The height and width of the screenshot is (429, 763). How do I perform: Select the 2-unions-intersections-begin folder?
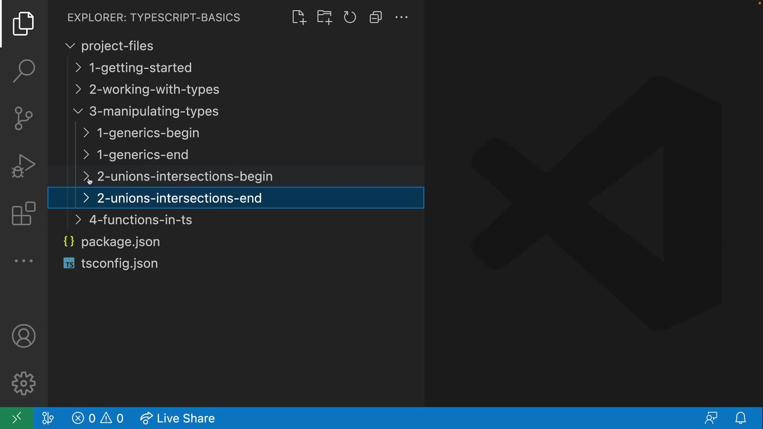(185, 176)
